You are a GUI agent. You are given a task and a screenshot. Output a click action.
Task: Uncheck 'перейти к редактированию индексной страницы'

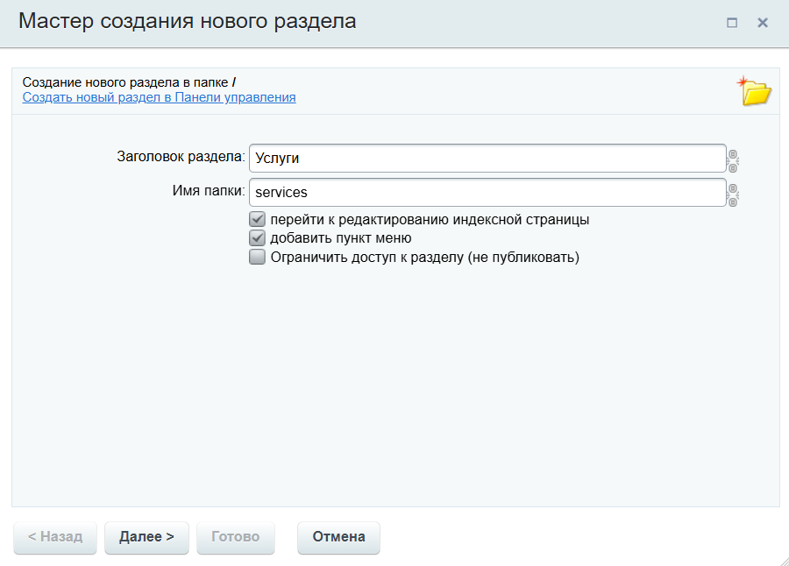pyautogui.click(x=257, y=219)
